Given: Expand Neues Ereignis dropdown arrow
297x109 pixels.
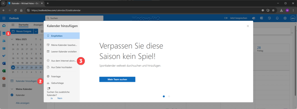Looking at the screenshot, I should 36,31.
